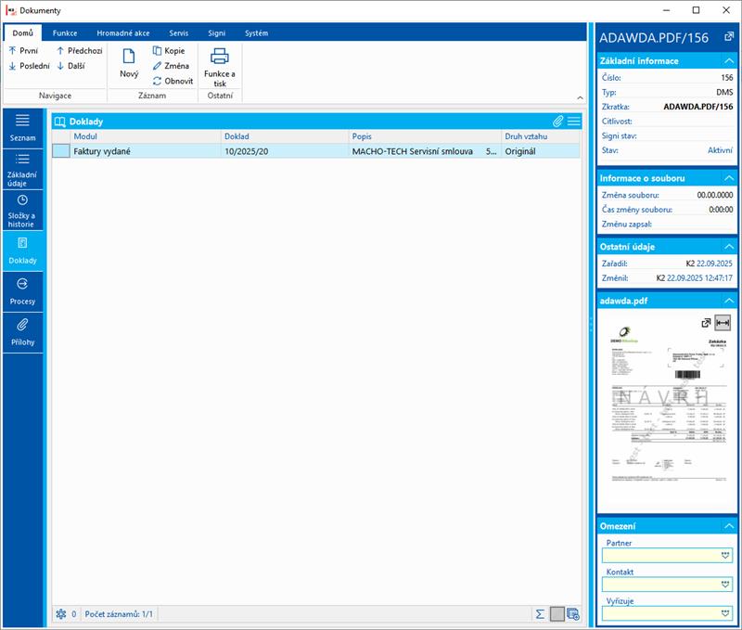Go to First record (První)
Screen dimensions: 742x630
click(23, 51)
